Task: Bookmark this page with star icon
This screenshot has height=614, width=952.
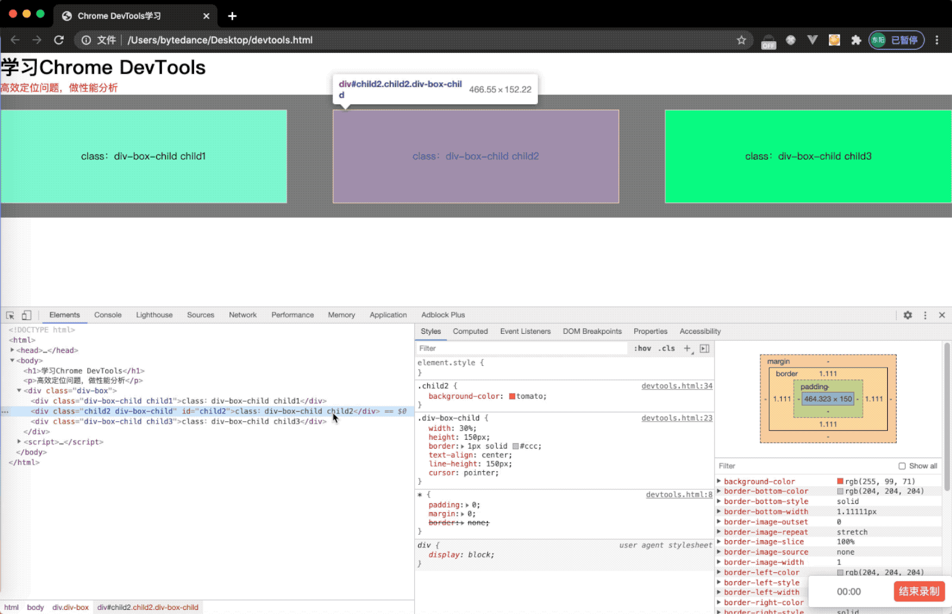Action: point(741,40)
